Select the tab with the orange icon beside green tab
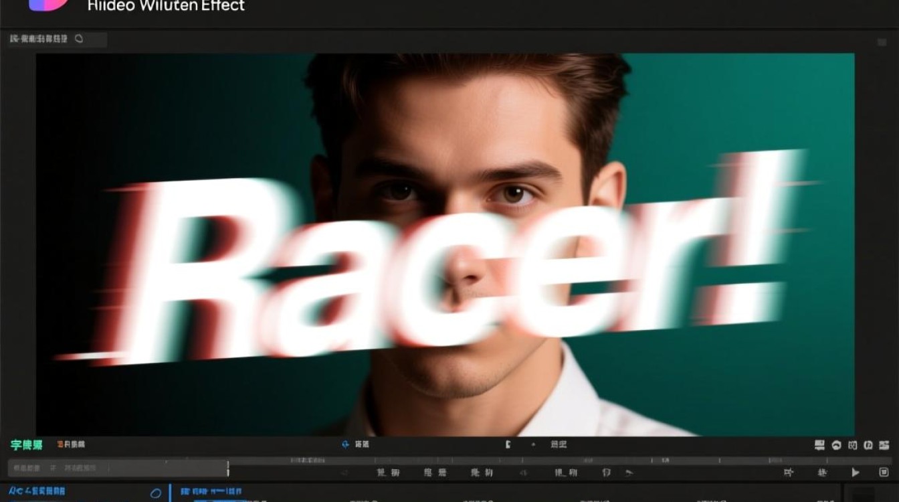The width and height of the screenshot is (899, 502). point(72,444)
